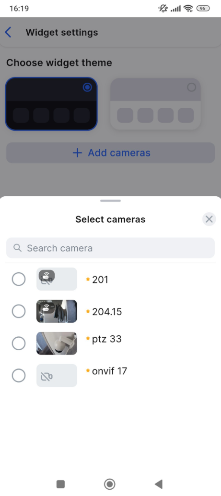Image resolution: width=221 pixels, height=496 pixels.
Task: Select the radio circle for camera 201
Action: pyautogui.click(x=19, y=280)
